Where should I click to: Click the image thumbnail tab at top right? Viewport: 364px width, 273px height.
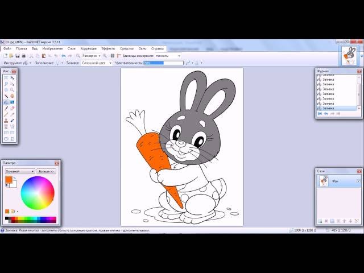349,56
